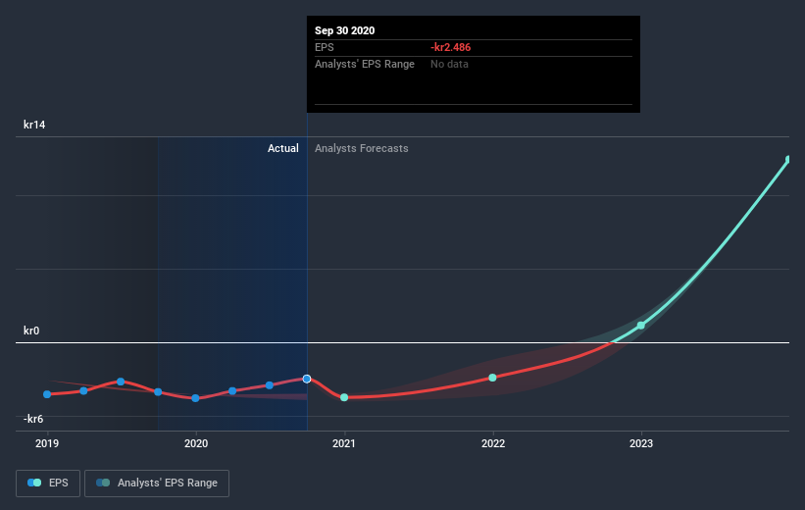
Task: Click the No data range value
Action: click(x=449, y=64)
